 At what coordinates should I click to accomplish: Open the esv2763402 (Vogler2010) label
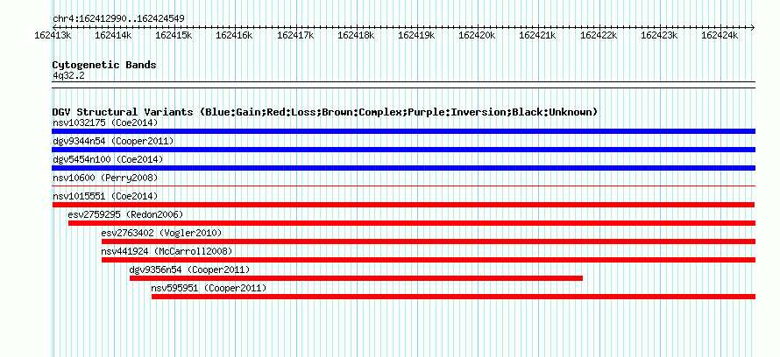(x=161, y=233)
